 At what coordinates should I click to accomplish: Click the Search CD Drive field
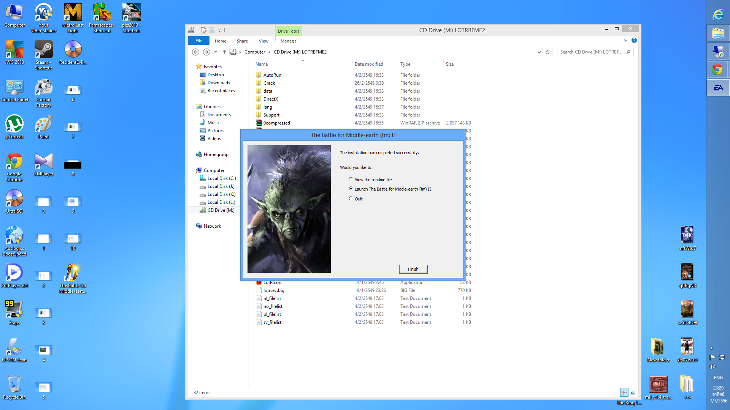click(591, 52)
